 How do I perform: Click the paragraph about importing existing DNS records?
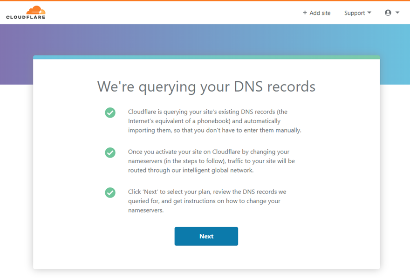[x=214, y=121]
